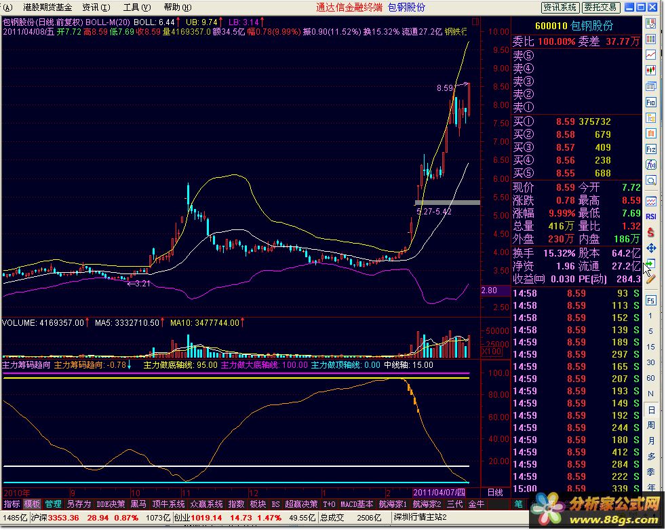Click the checklist icon atop the right toolbar
Image resolution: width=666 pixels, height=530 pixels.
(650, 23)
